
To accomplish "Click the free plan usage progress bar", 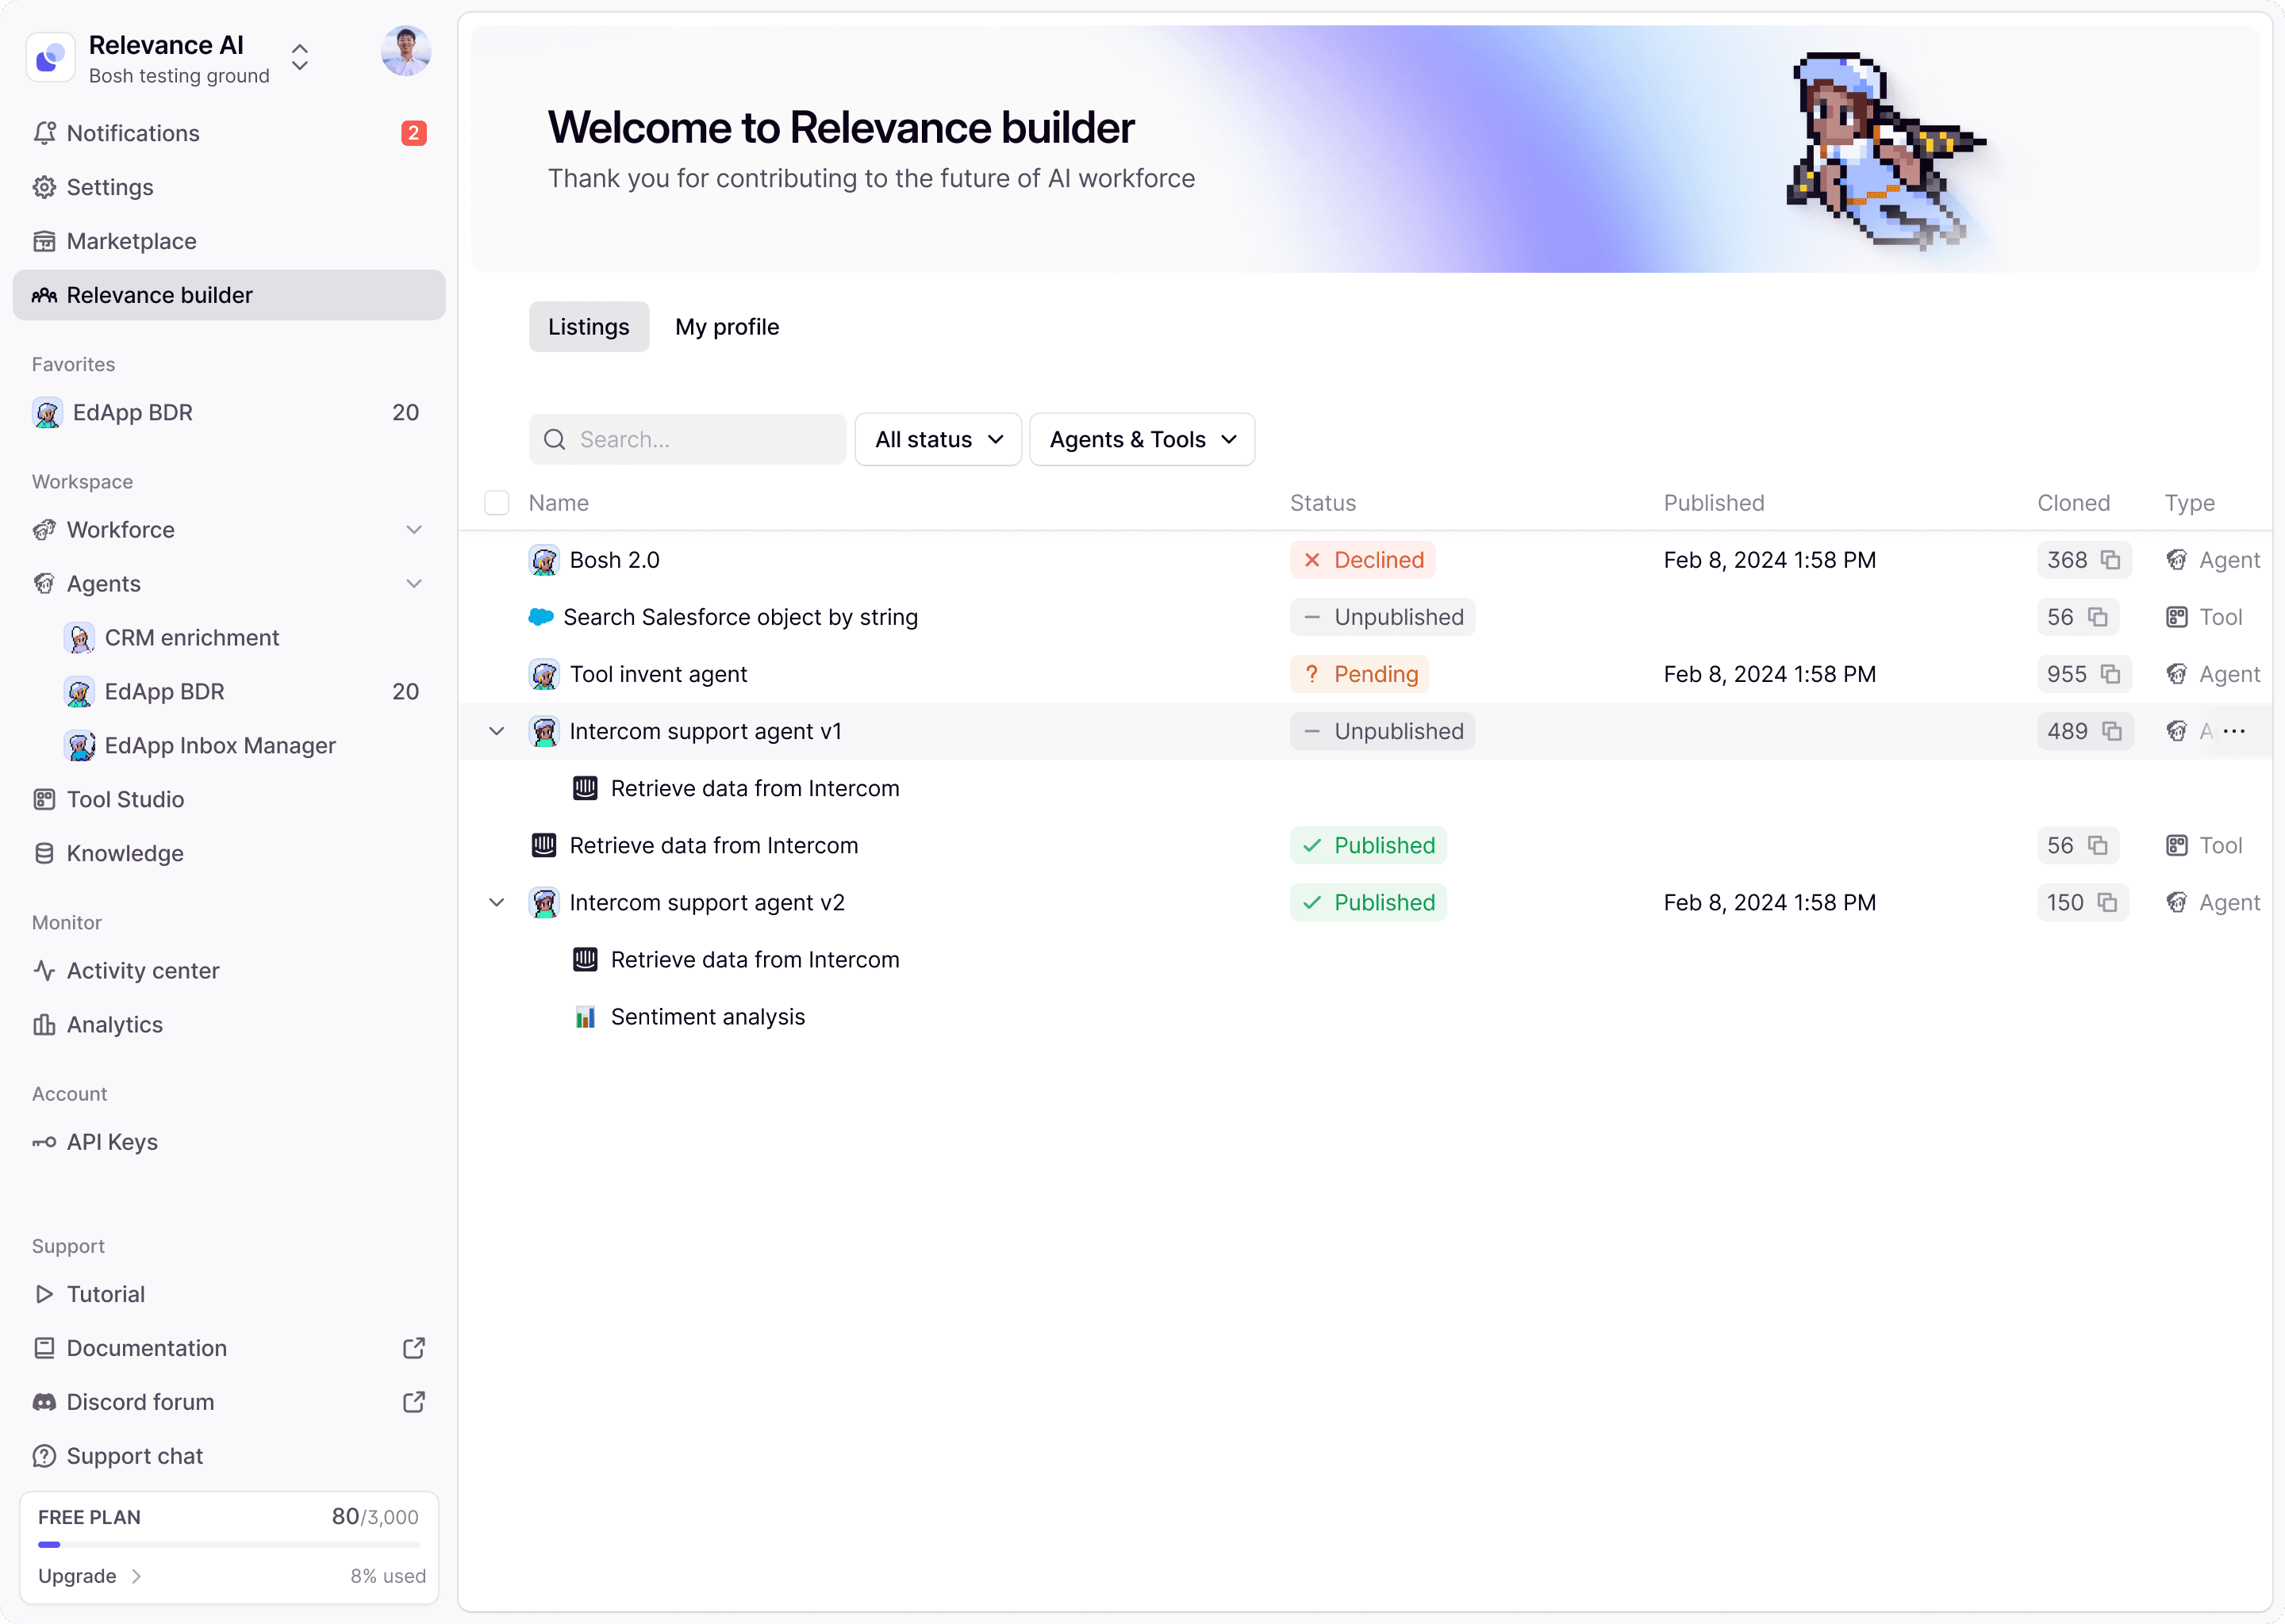I will (228, 1545).
